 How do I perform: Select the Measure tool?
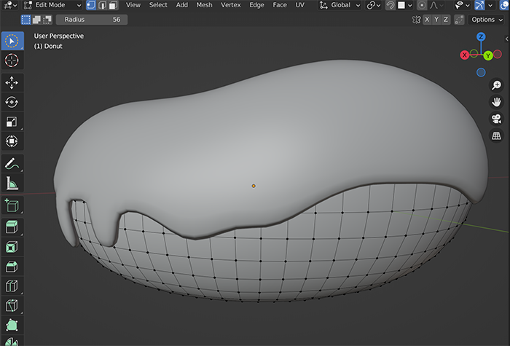point(12,184)
